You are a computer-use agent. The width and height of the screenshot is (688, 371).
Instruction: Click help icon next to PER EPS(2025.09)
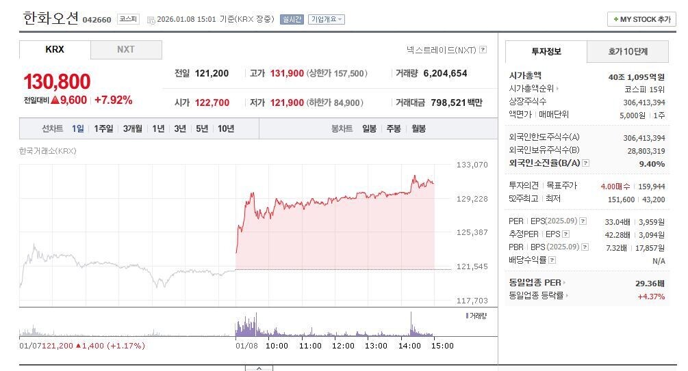(x=583, y=221)
